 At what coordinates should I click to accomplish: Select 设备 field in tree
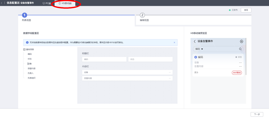30,64
